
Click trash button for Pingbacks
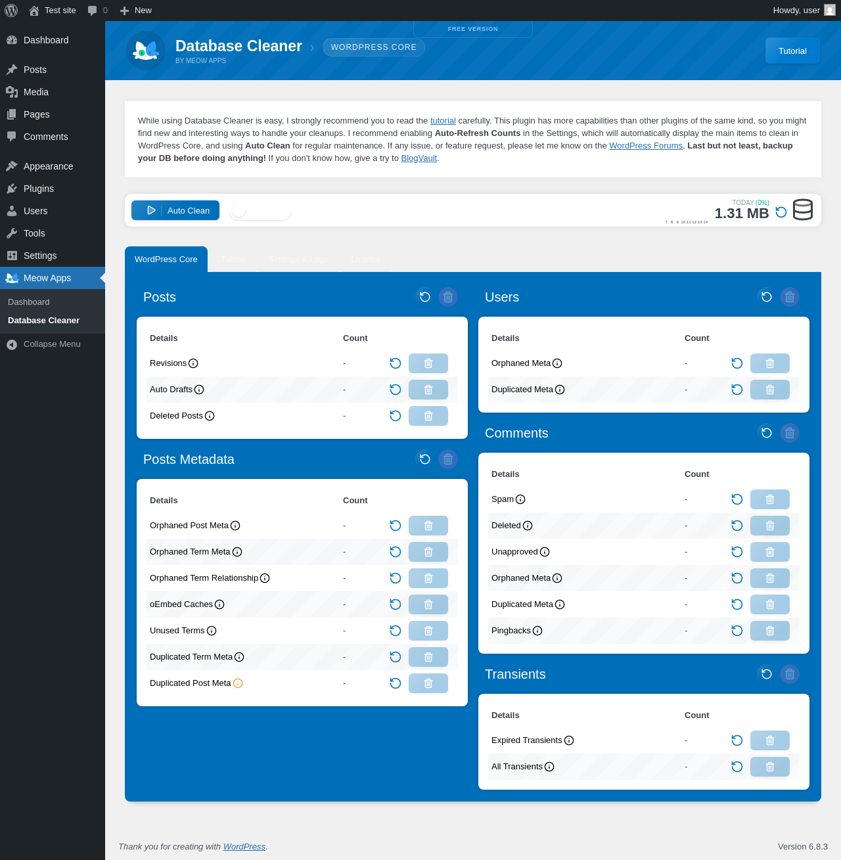pyautogui.click(x=770, y=631)
